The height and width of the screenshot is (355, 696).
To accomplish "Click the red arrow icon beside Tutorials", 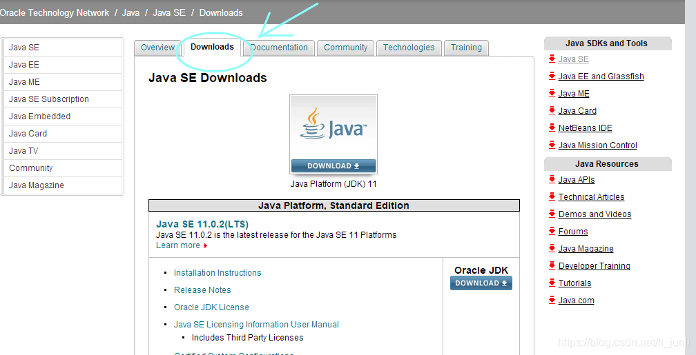I will point(552,283).
